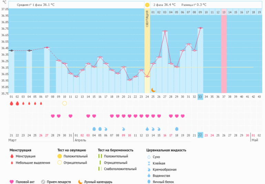The image size is (265, 184).
Task: Click the orange moon icon on day 25
Action: tap(153, 90)
